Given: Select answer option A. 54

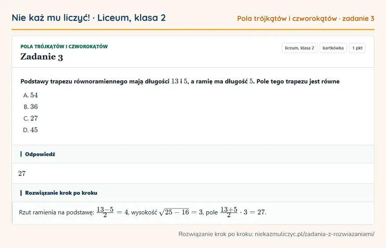Looking at the screenshot, I should [31, 95].
